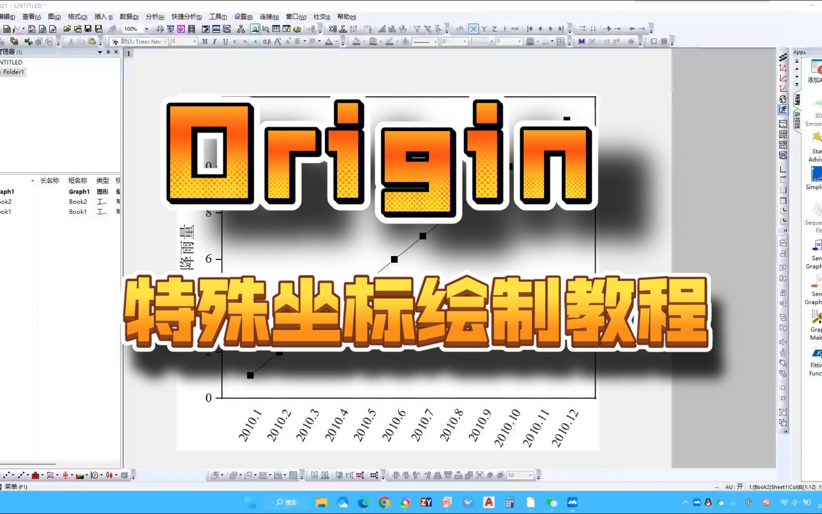Open the 帮助(H) Help menu
Screen dimensions: 822x514
pyautogui.click(x=346, y=17)
